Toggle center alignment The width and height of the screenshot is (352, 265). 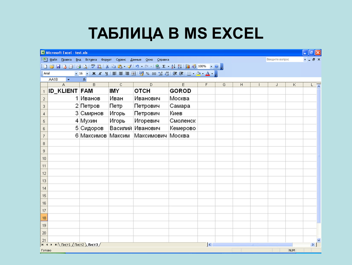pos(121,74)
